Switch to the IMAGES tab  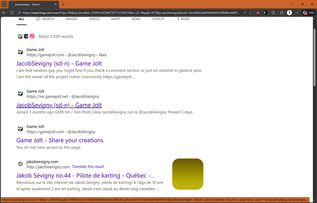(x=72, y=19)
